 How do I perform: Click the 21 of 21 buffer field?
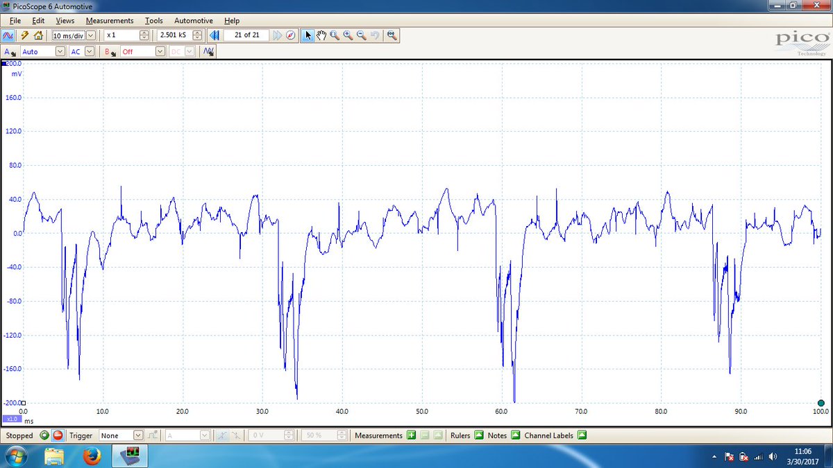246,35
